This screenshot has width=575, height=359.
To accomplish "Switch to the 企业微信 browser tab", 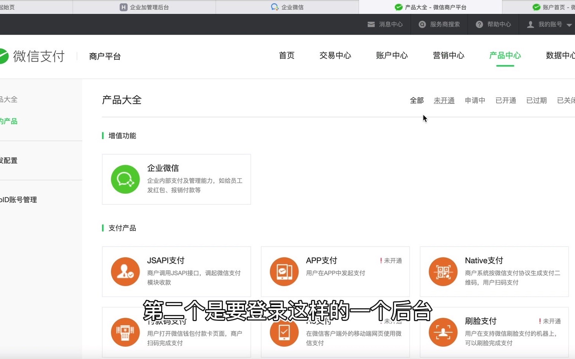I will 287,7.
